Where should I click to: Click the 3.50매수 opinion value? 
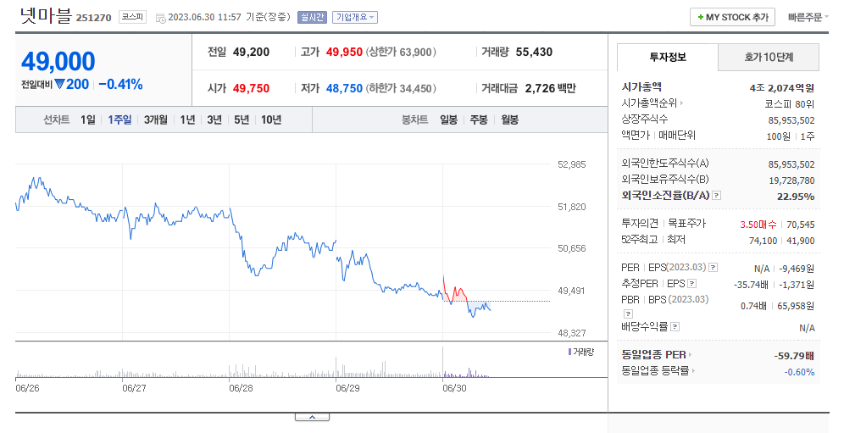pos(758,225)
